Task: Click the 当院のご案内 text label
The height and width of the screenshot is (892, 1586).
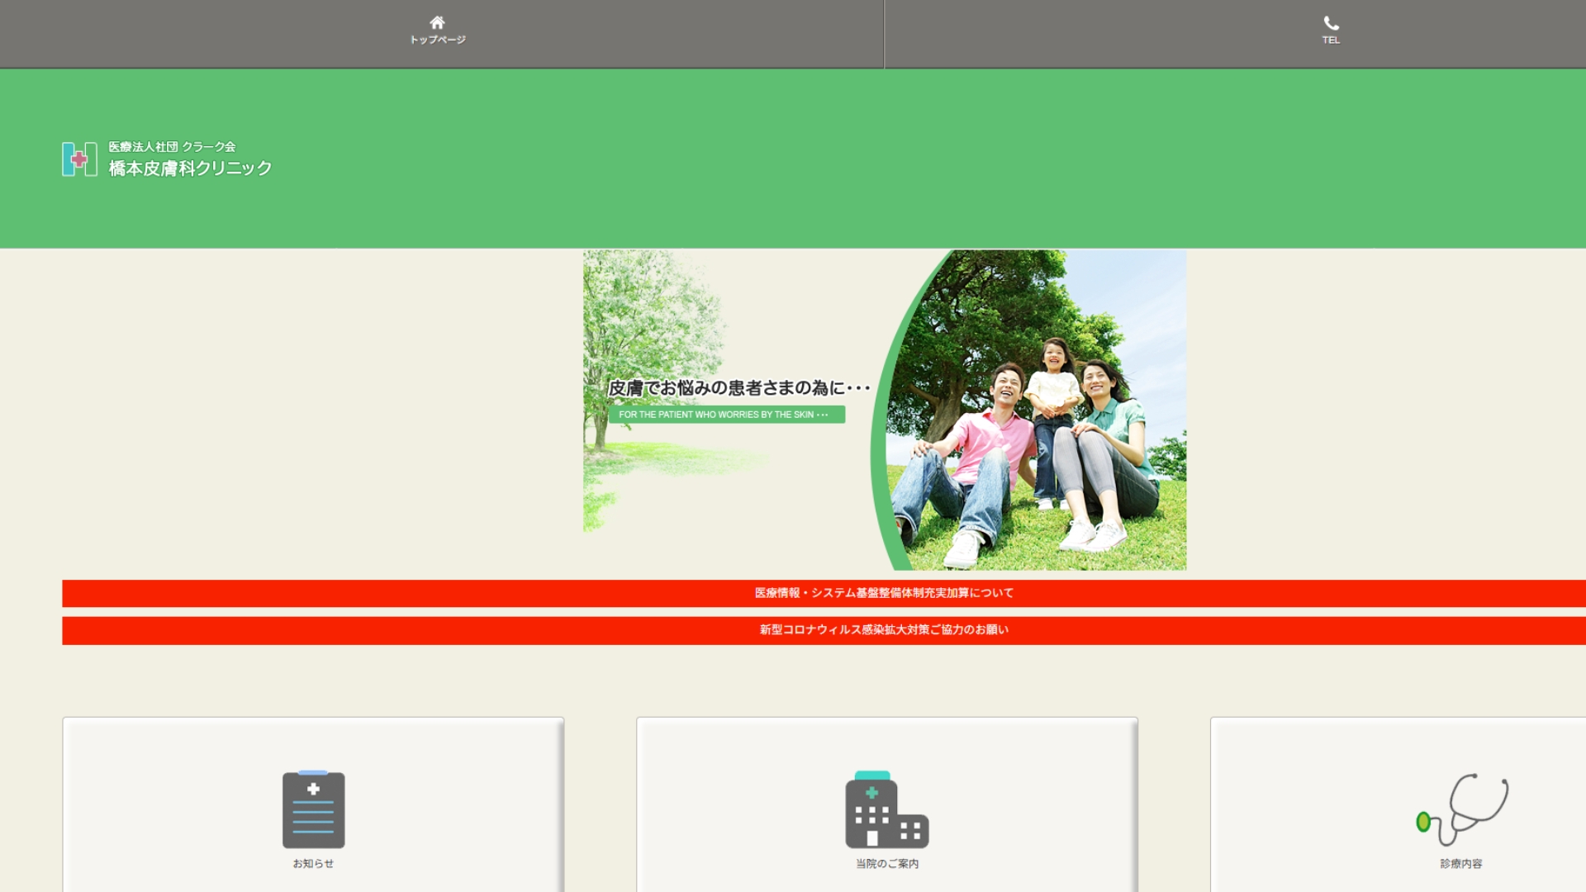Action: [886, 863]
